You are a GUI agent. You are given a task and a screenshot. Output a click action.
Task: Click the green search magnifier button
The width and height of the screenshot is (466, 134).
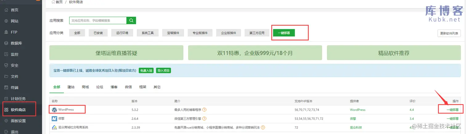click(x=131, y=21)
